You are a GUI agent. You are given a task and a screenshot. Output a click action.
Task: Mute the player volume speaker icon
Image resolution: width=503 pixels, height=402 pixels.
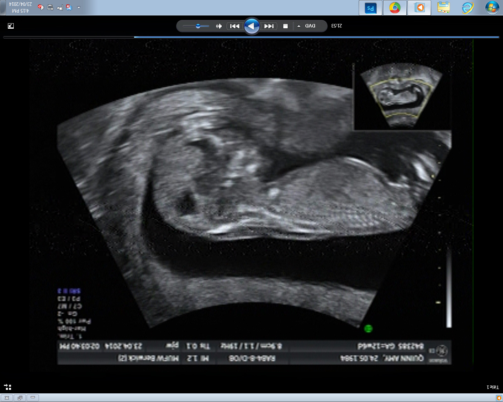(x=219, y=26)
